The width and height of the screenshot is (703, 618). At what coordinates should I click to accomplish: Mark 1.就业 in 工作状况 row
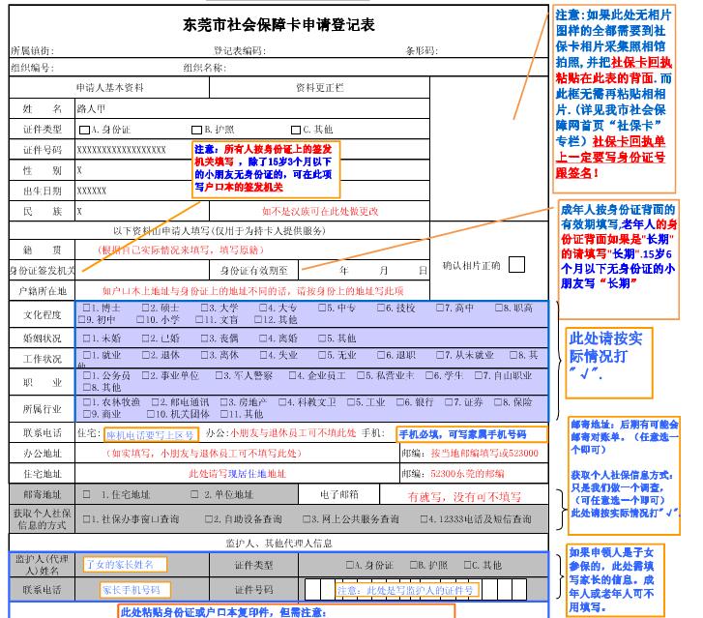tap(86, 355)
